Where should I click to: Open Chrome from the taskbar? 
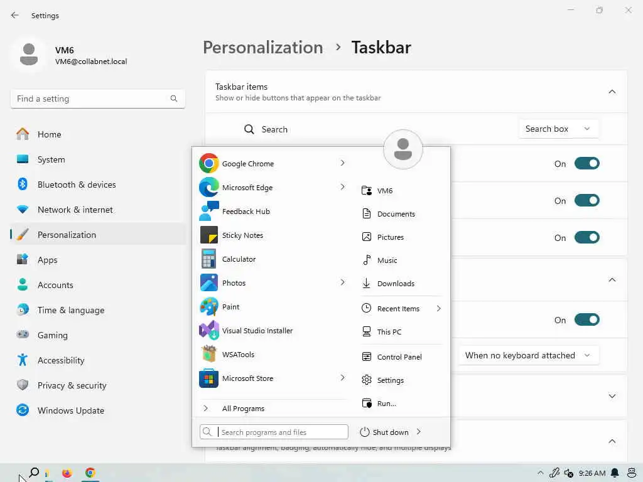click(90, 473)
